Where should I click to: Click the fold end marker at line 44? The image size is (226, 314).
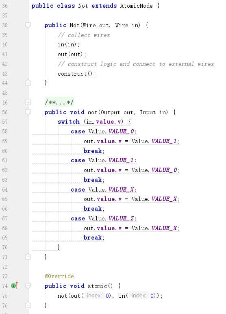click(x=28, y=83)
